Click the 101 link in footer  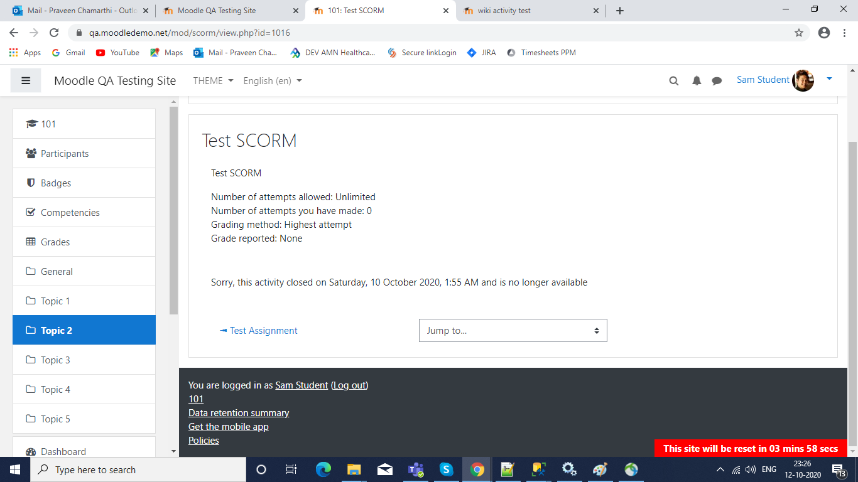click(196, 399)
